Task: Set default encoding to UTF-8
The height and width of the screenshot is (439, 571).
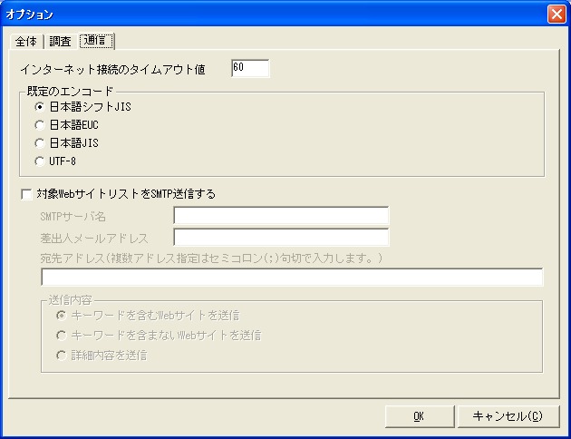Action: coord(40,161)
